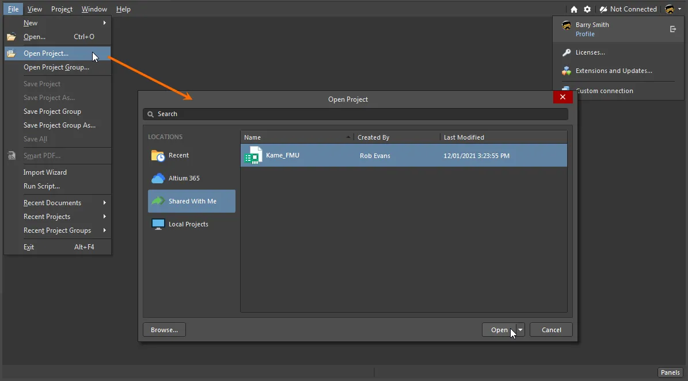Click the Recent folder clock icon
688x381 pixels.
(x=158, y=156)
